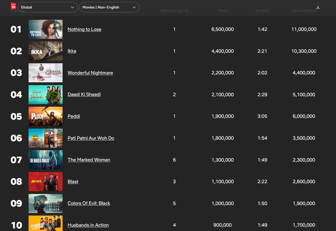Screen dimensions: 336x231
Task: Click the Colors Of Evil: Black thumbnail
Action: (x=46, y=203)
